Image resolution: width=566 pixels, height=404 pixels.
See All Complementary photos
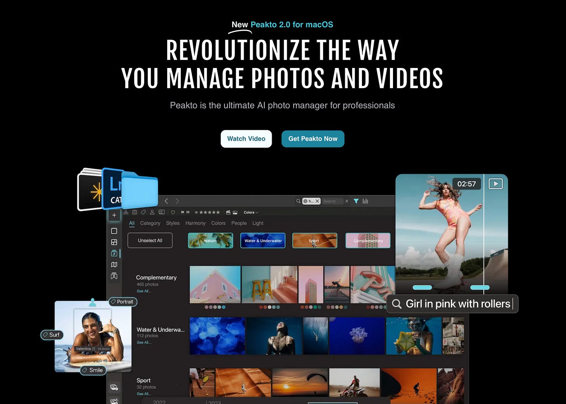coord(144,291)
